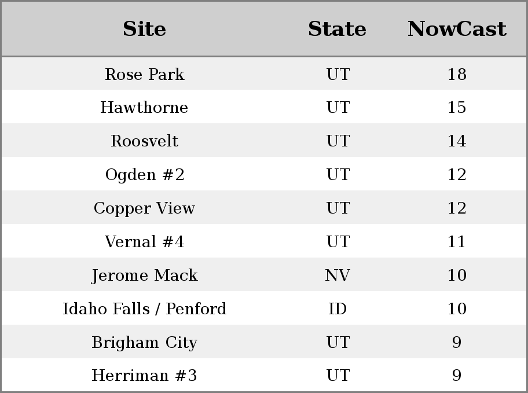
Task: Click the Hawthorne site name
Action: point(145,108)
